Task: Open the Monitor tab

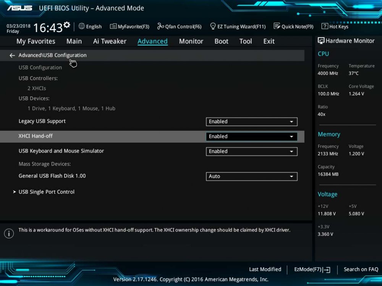Action: point(191,41)
